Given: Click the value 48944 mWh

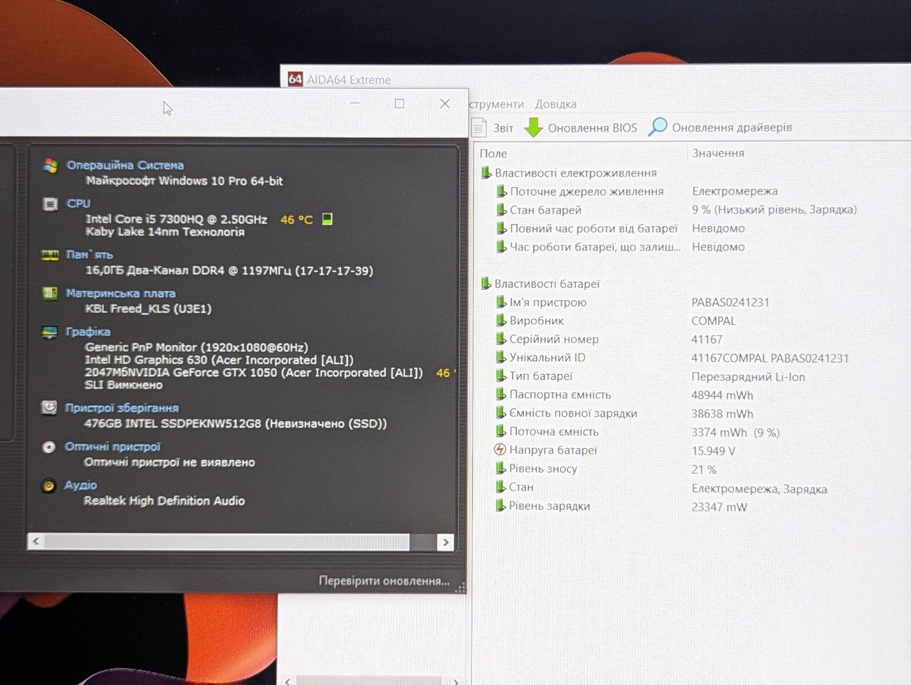Looking at the screenshot, I should (x=722, y=395).
